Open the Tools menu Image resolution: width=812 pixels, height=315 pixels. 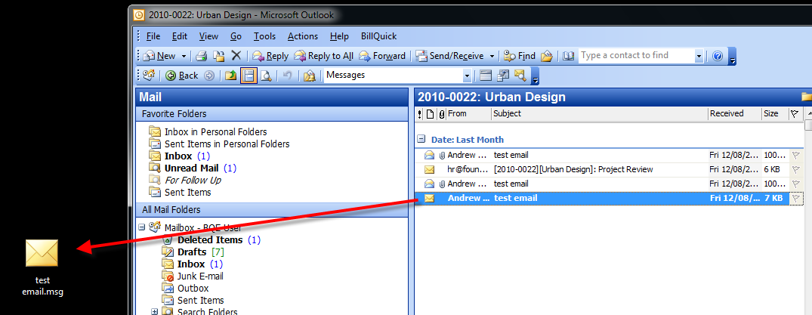(x=264, y=36)
